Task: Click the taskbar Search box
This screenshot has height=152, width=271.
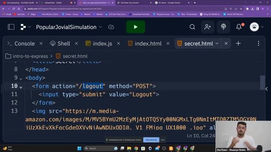Action: pyautogui.click(x=101, y=148)
